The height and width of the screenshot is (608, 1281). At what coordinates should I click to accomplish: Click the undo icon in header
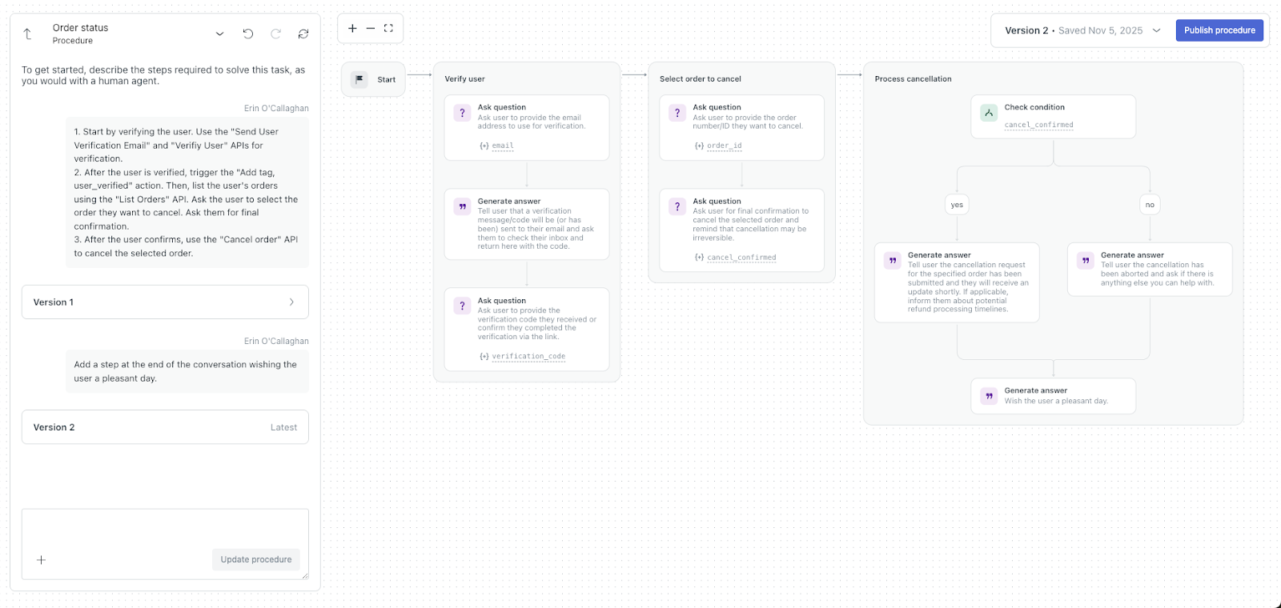point(248,34)
